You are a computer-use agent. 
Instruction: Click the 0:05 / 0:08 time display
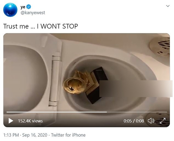coord(134,121)
